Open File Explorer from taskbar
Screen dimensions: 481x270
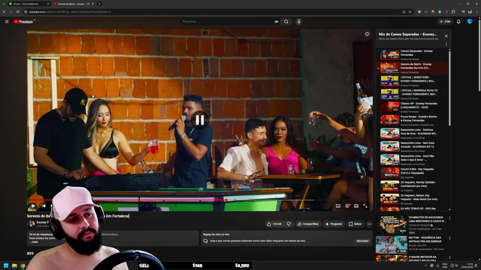click(x=14, y=265)
